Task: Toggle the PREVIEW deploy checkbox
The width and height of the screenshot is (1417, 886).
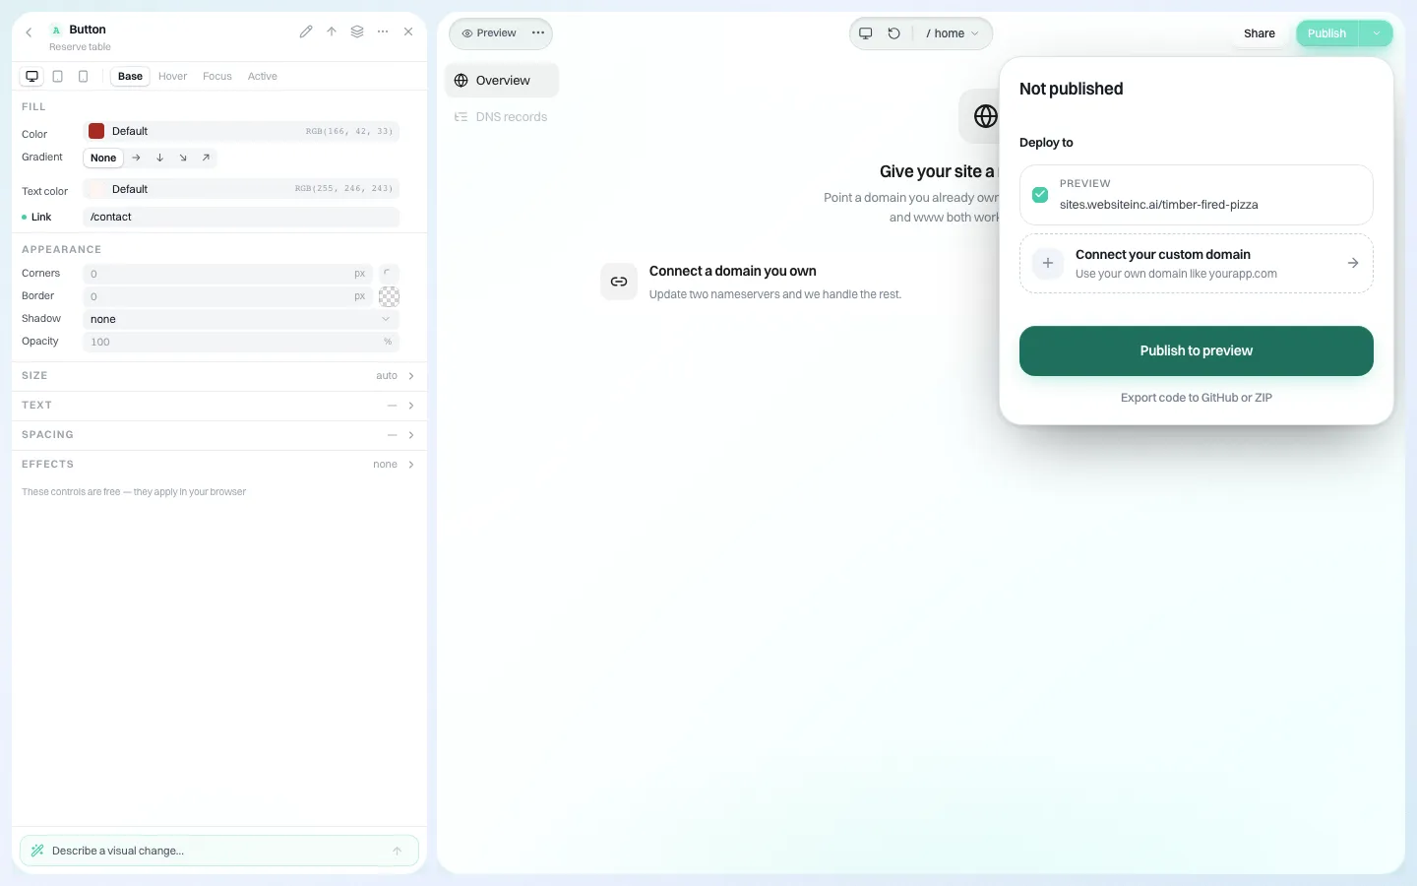Action: pyautogui.click(x=1040, y=194)
